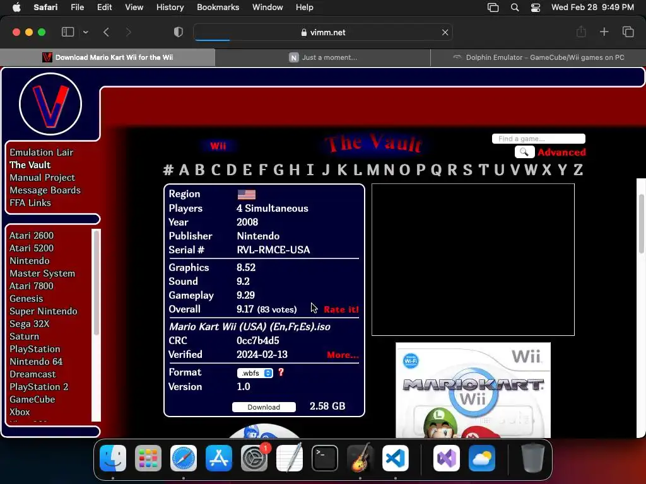
Task: Go forward in Safari history
Action: click(128, 32)
